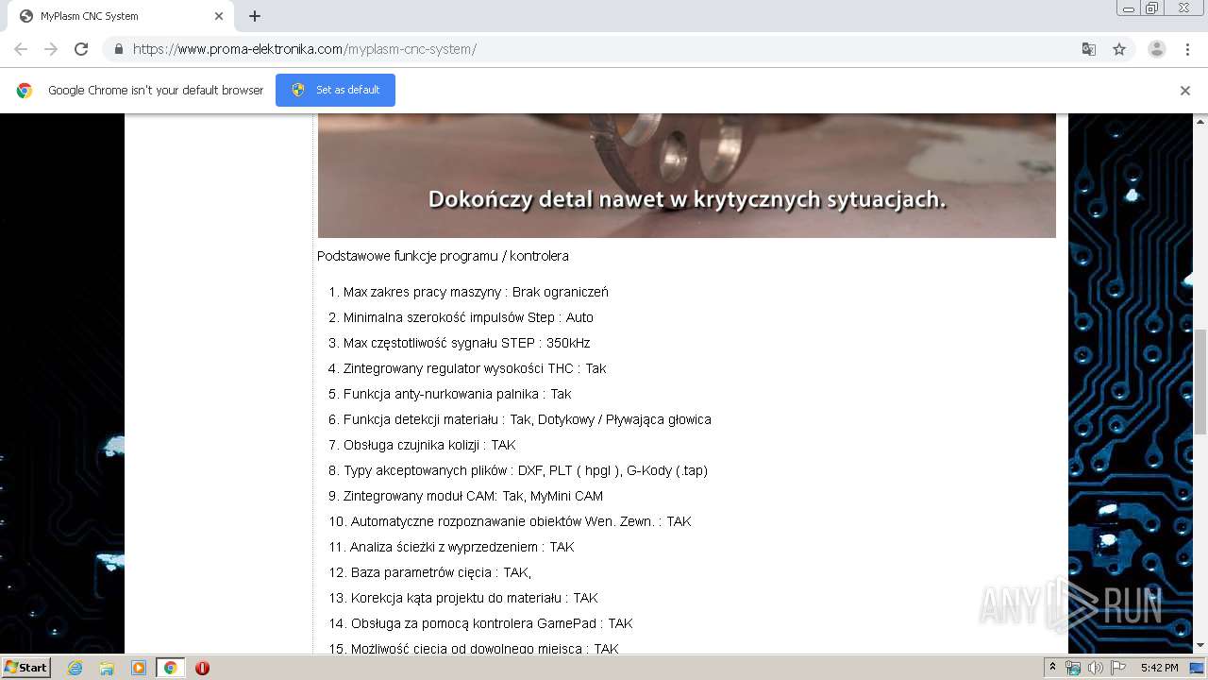Image resolution: width=1208 pixels, height=680 pixels.
Task: Click the Action Center flag icon
Action: click(1117, 668)
